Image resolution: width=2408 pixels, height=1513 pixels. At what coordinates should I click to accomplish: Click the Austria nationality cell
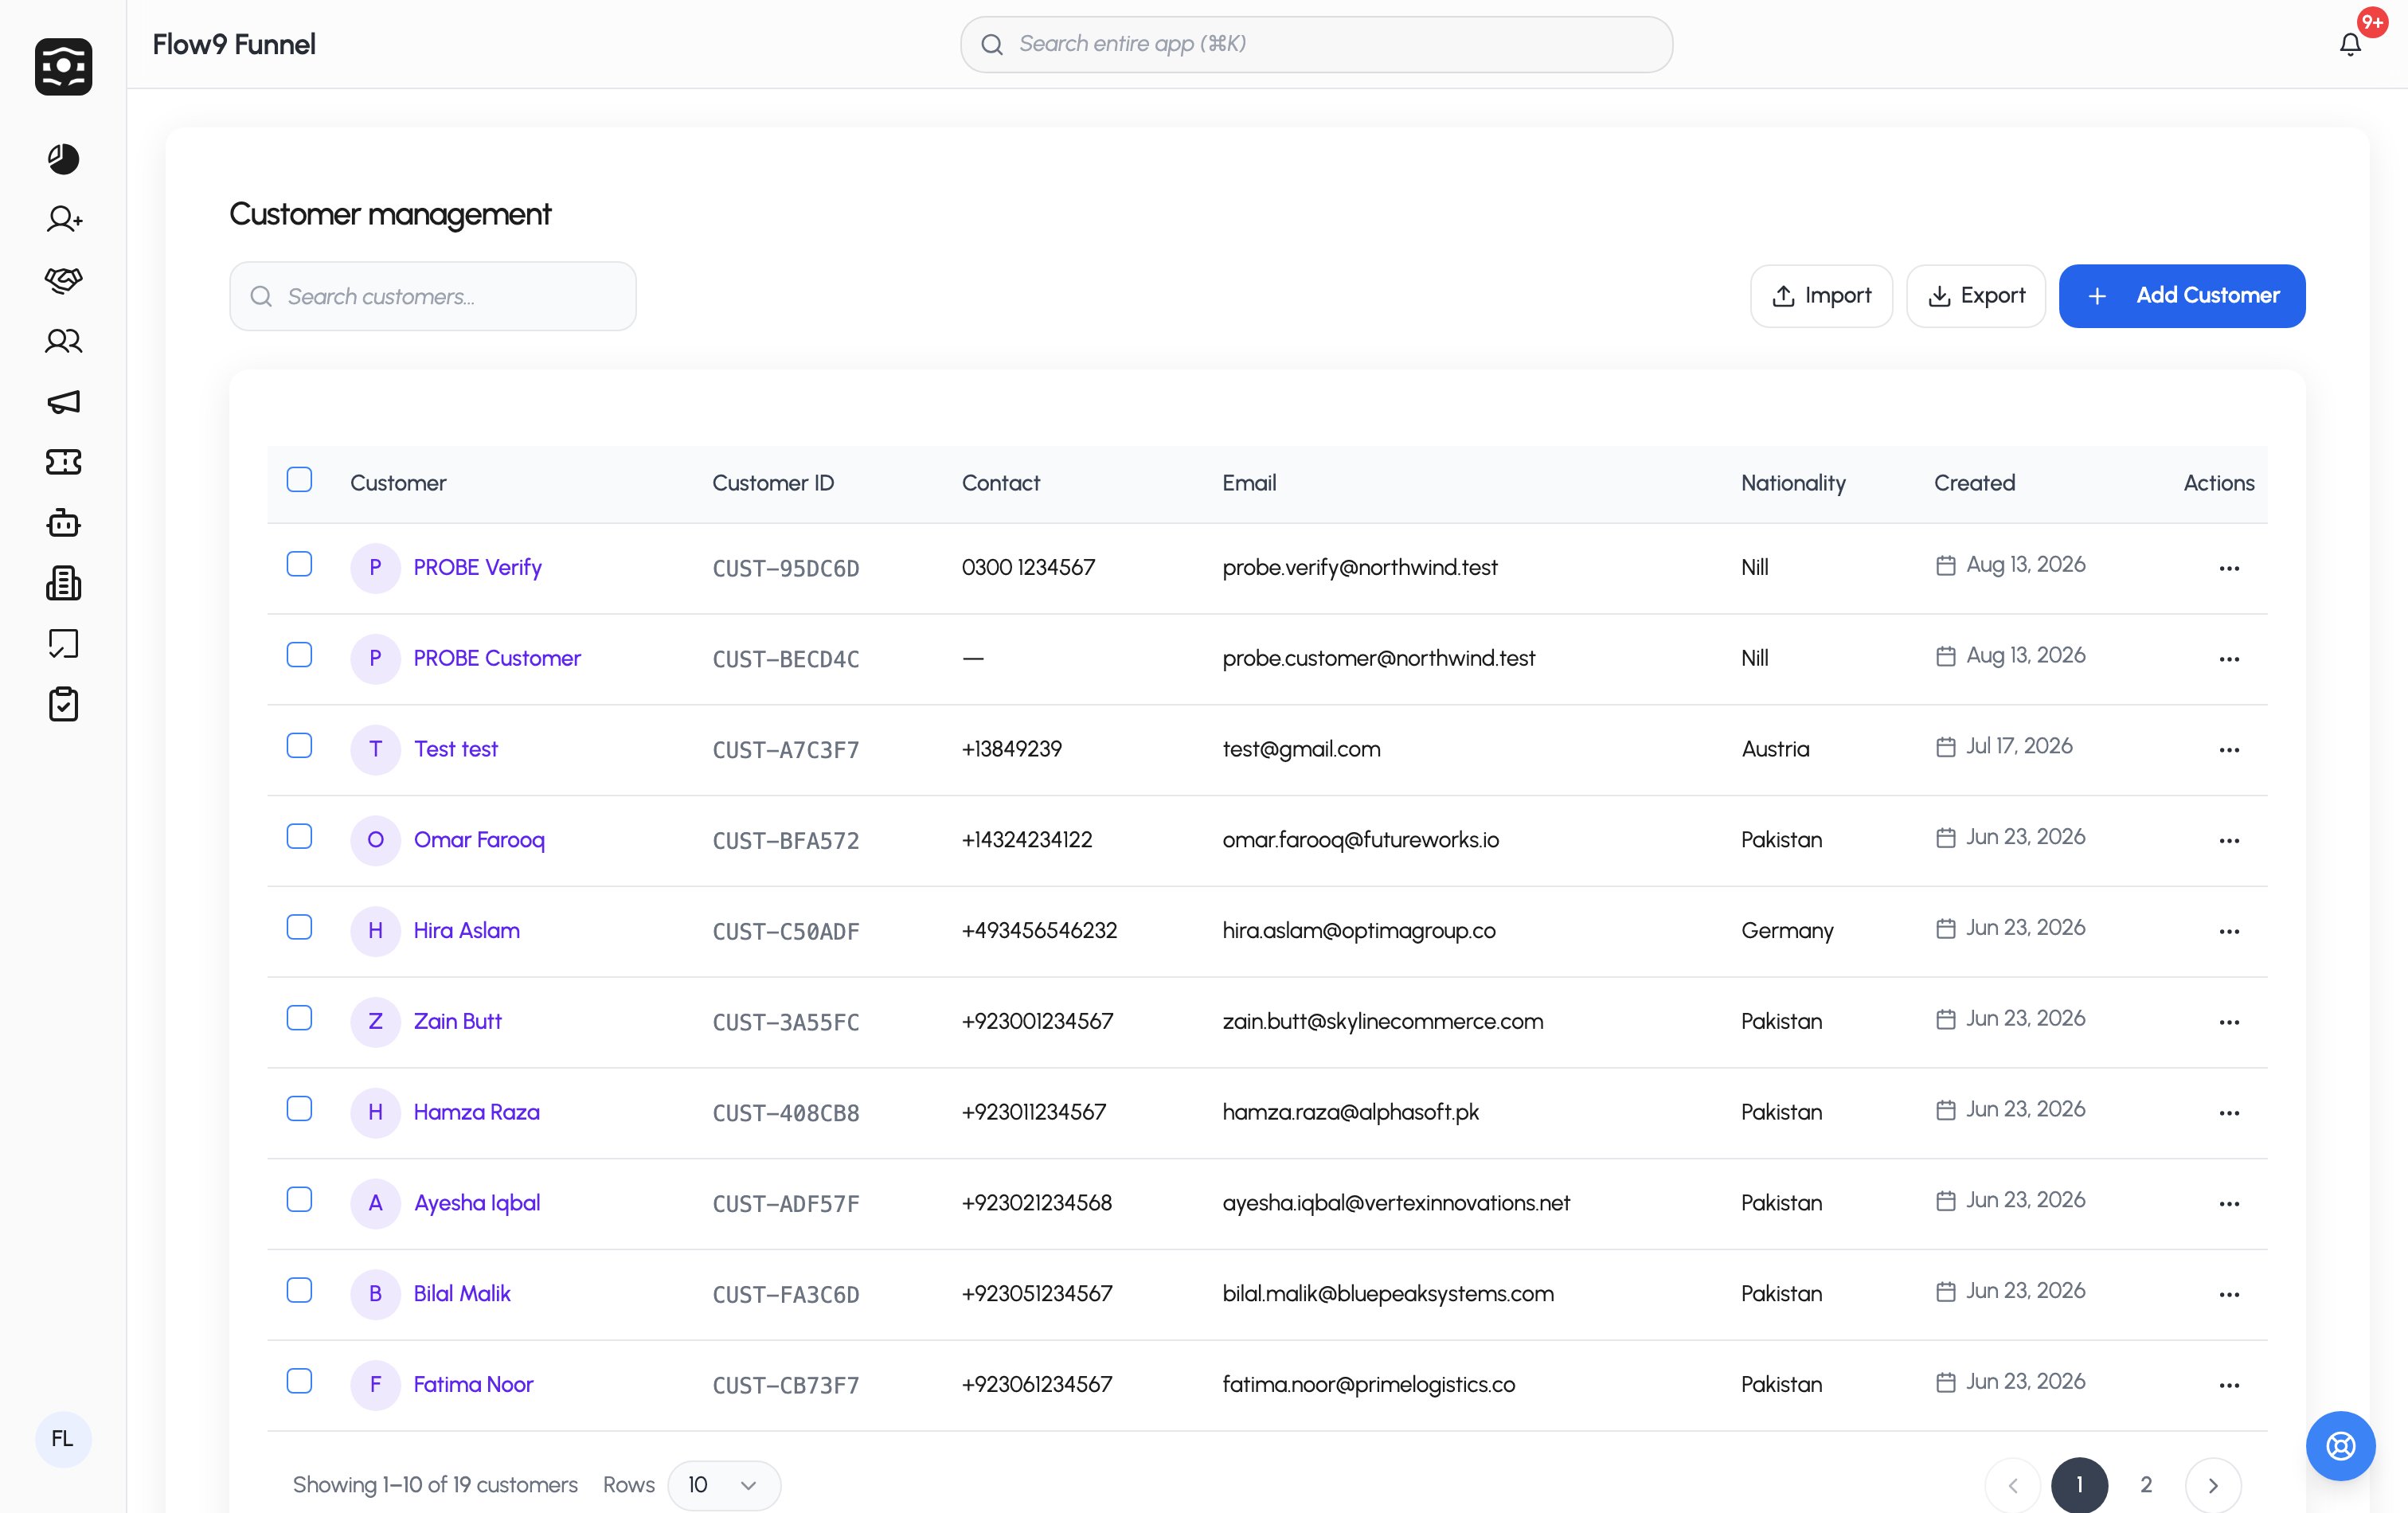1775,750
